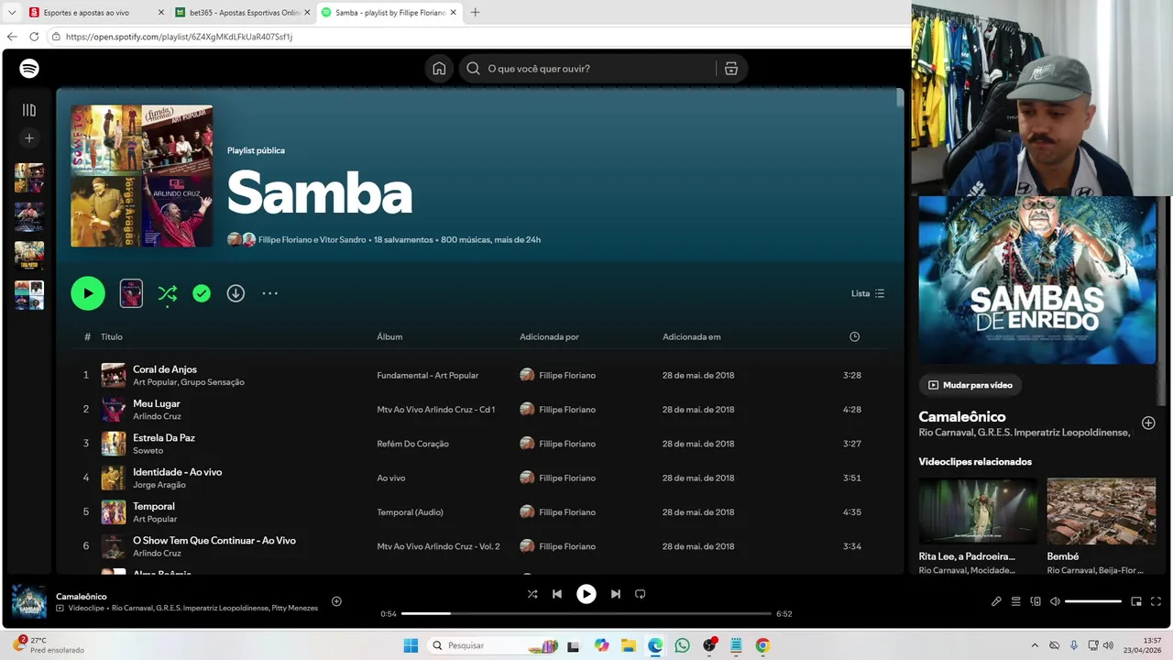Open album Refém Do Coração
The image size is (1173, 660).
point(412,444)
